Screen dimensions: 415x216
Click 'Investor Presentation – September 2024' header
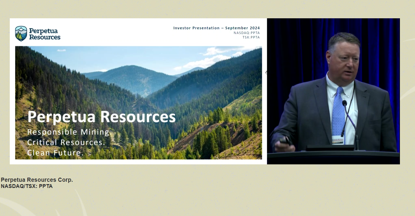pos(216,28)
